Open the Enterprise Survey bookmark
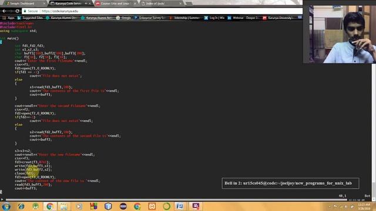The width and height of the screenshot is (376, 211). [x=150, y=18]
